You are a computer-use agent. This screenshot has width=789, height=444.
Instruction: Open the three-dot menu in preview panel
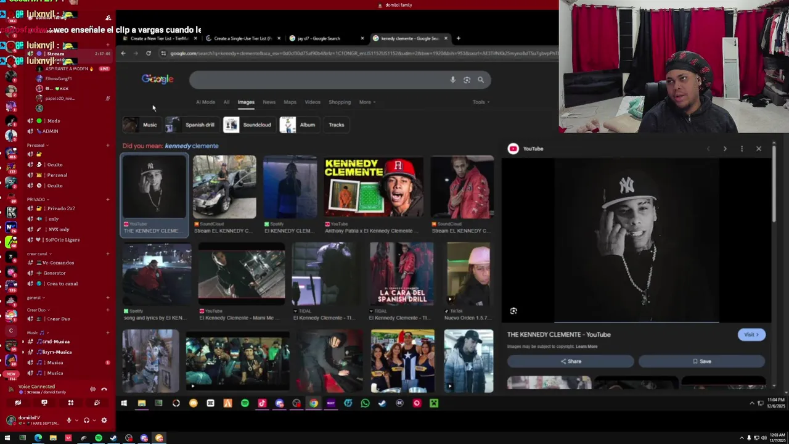pyautogui.click(x=742, y=149)
